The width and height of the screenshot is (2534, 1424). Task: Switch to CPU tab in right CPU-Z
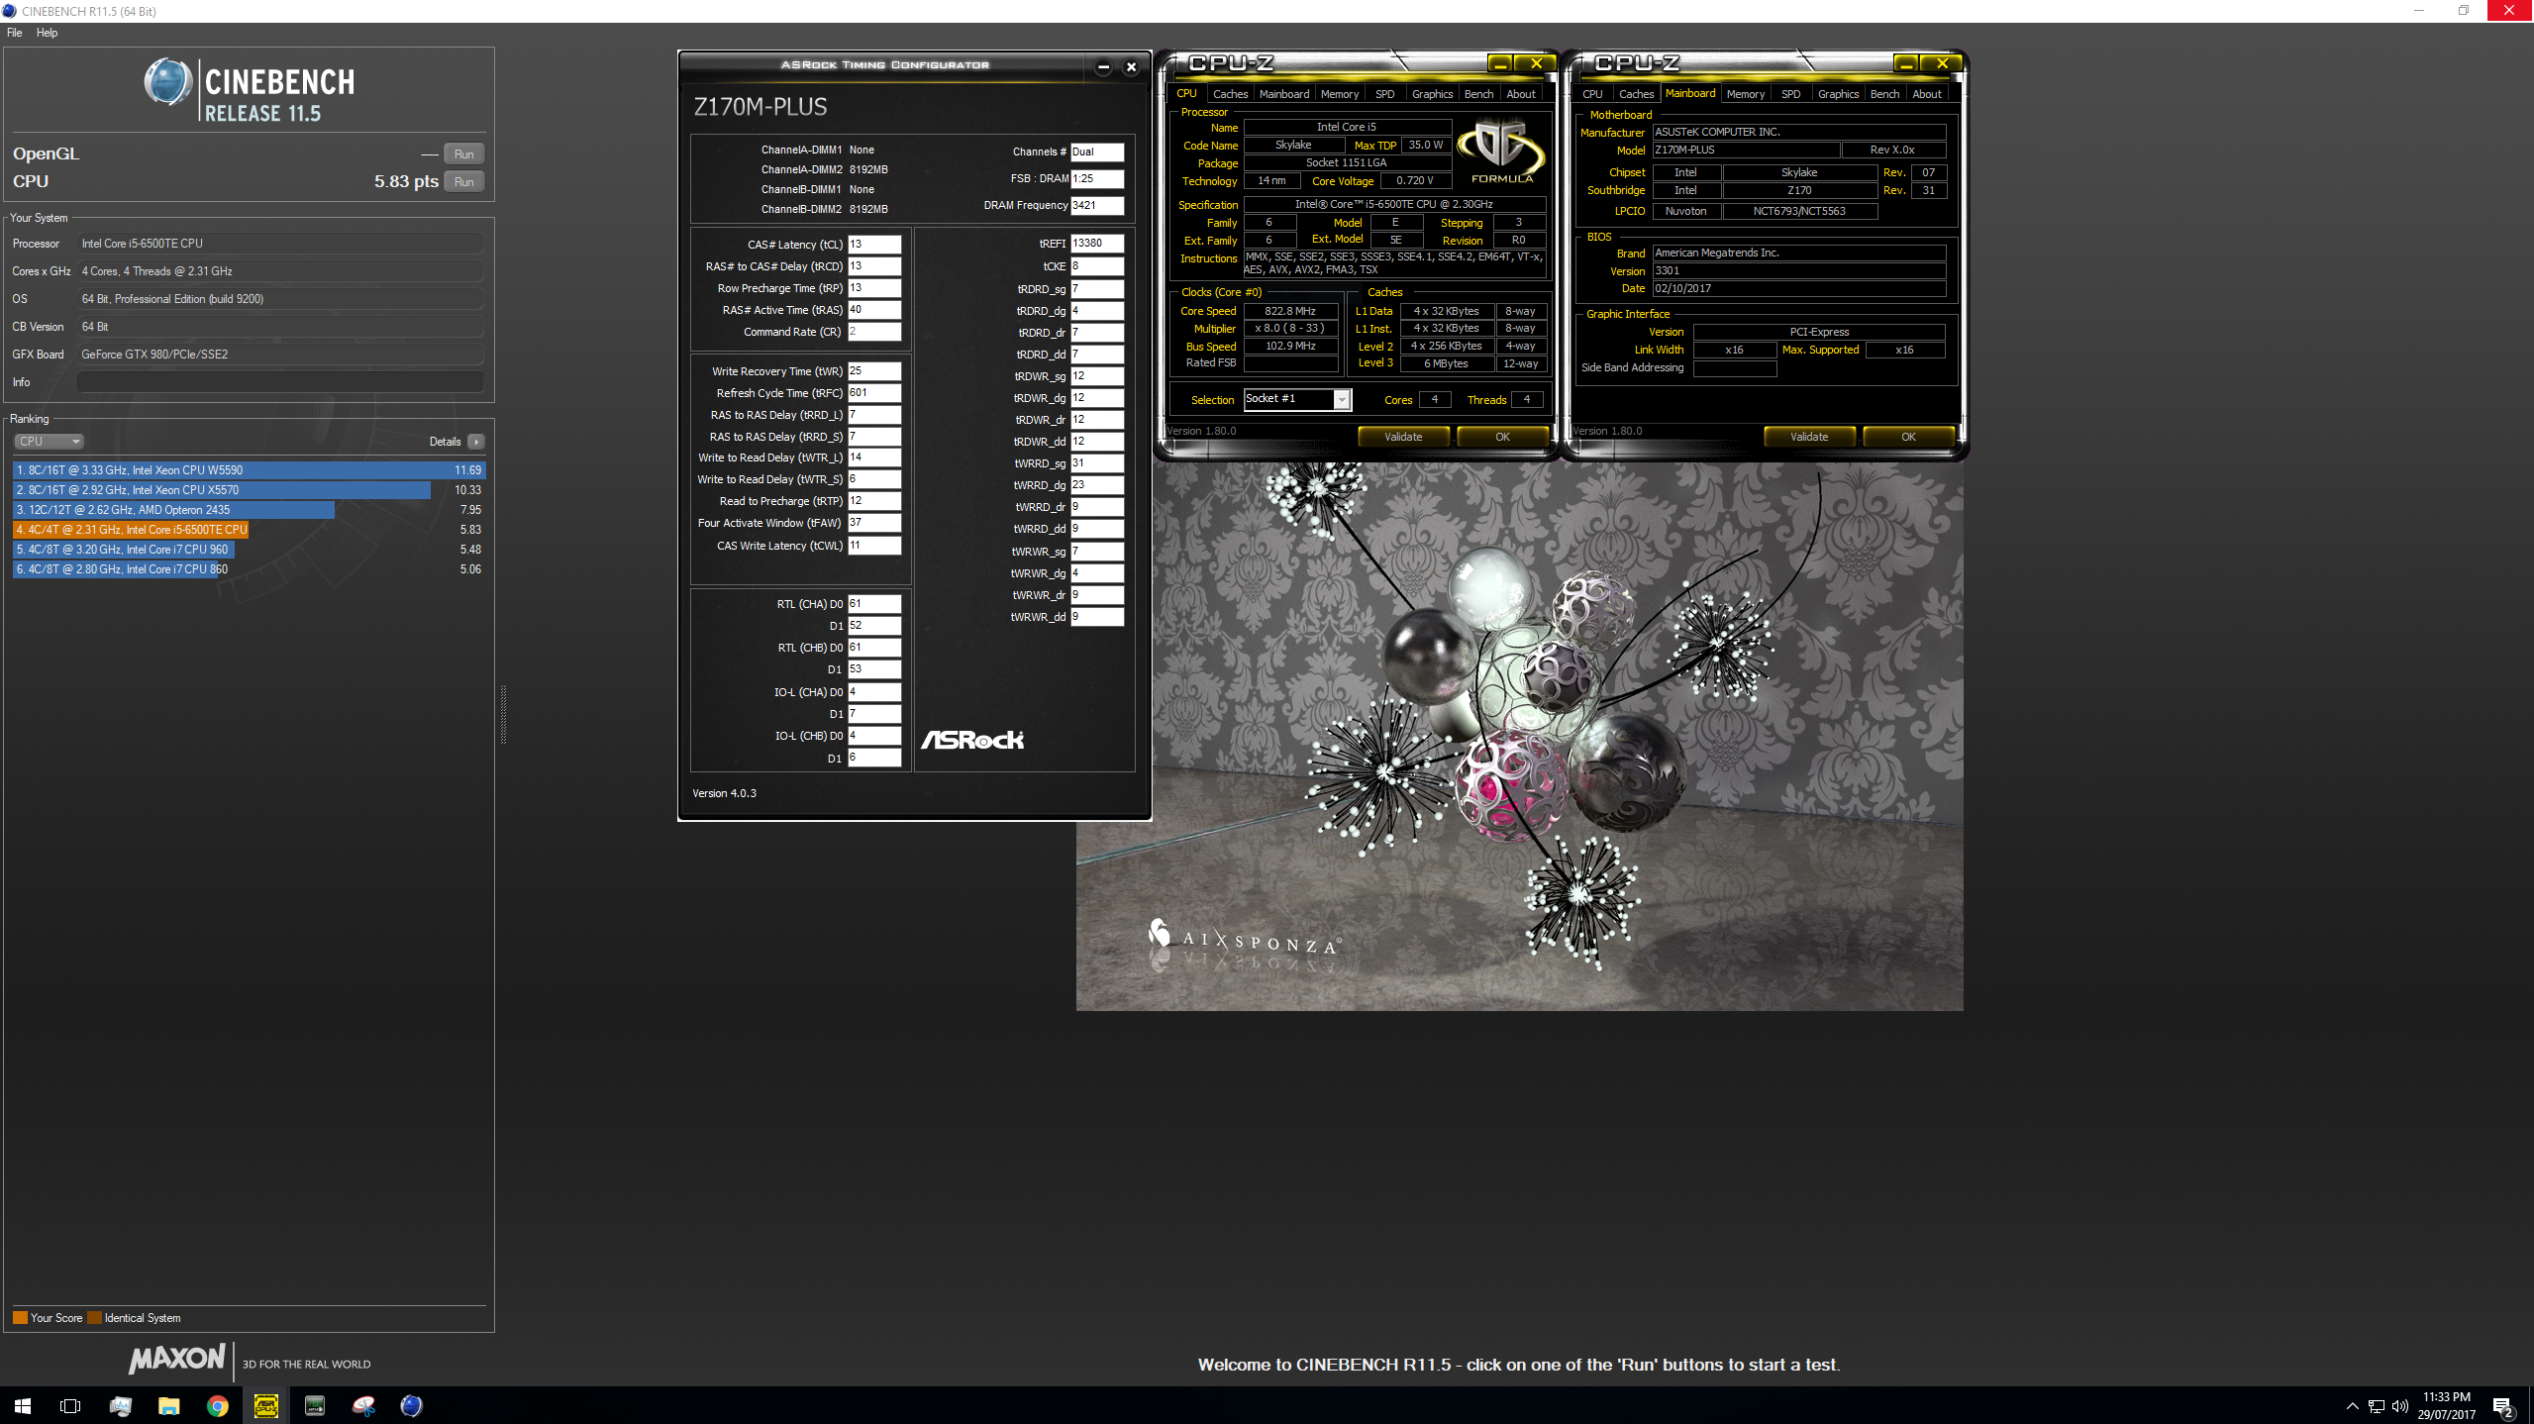[x=1592, y=94]
